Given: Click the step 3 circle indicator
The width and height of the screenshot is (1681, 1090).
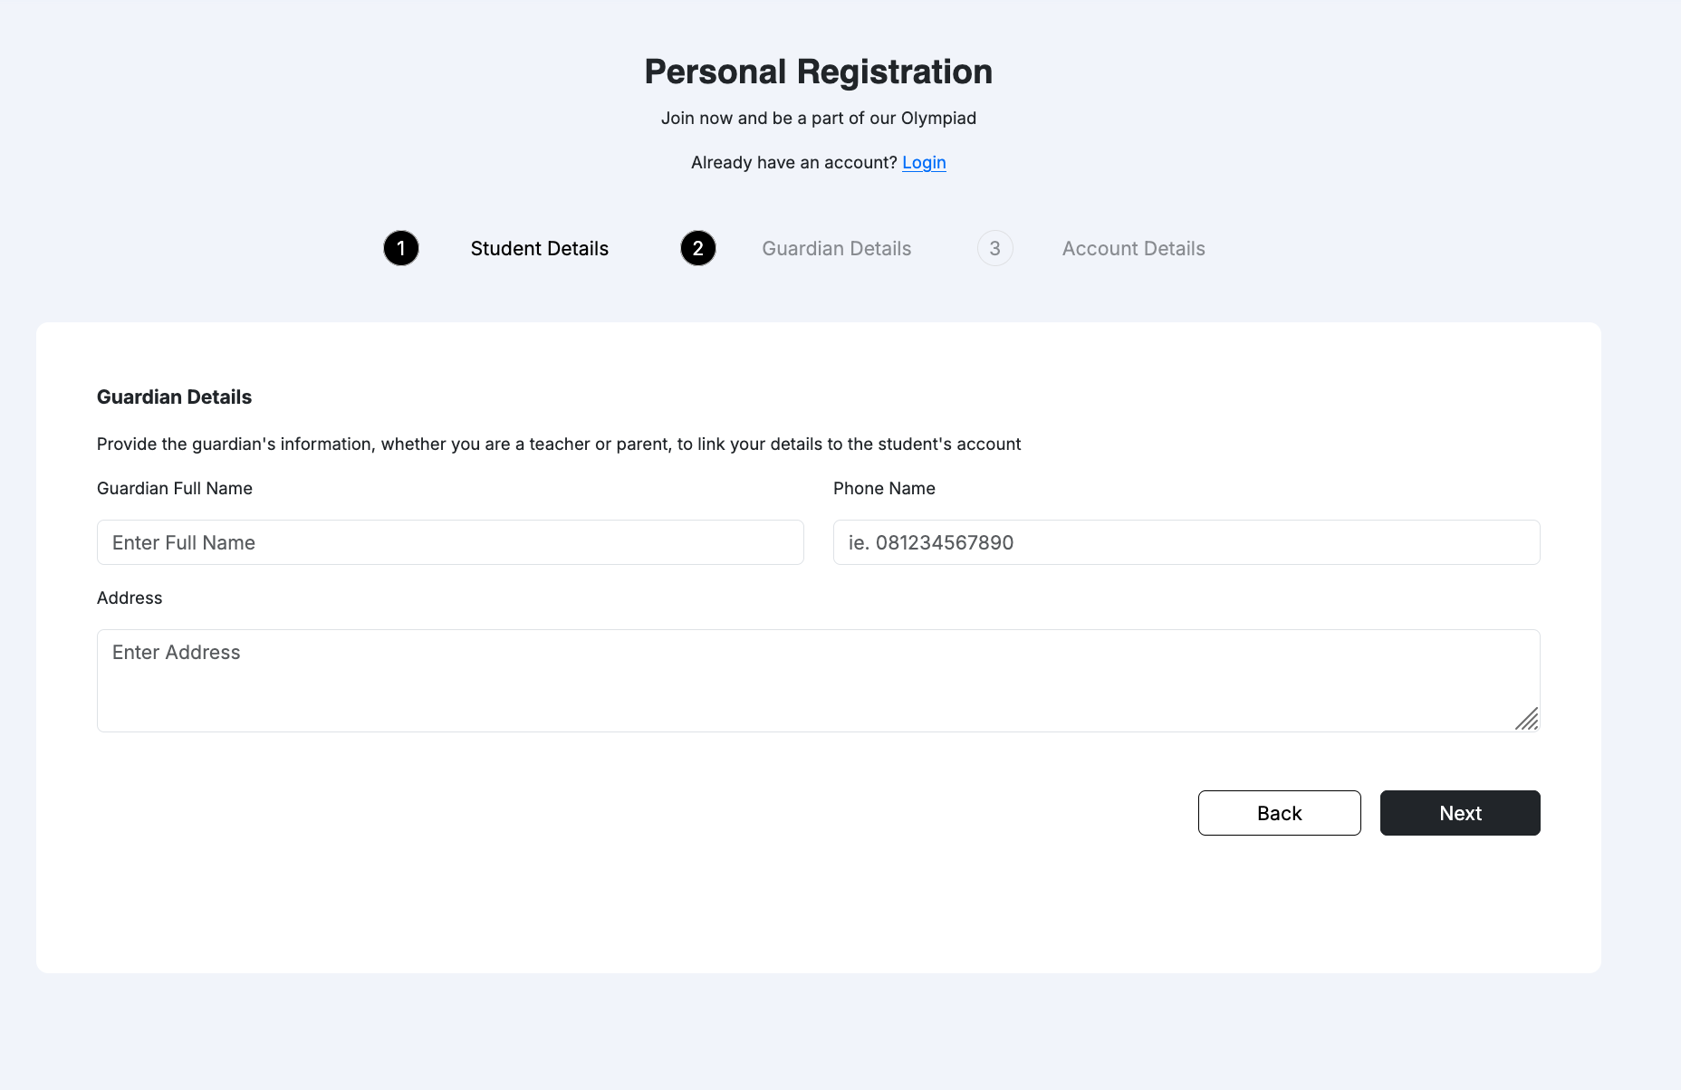Looking at the screenshot, I should click(x=994, y=248).
